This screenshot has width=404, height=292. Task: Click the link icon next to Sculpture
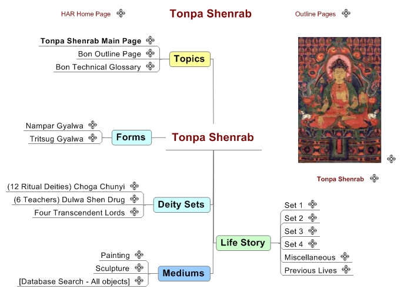139,268
